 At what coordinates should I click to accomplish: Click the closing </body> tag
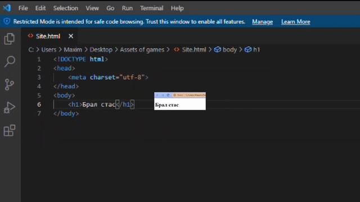(x=66, y=113)
